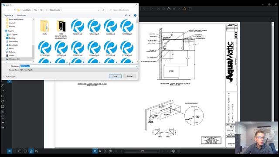The image size is (279, 157).
Task: Click the Delete X toolbar icon
Action: click(x=179, y=9)
